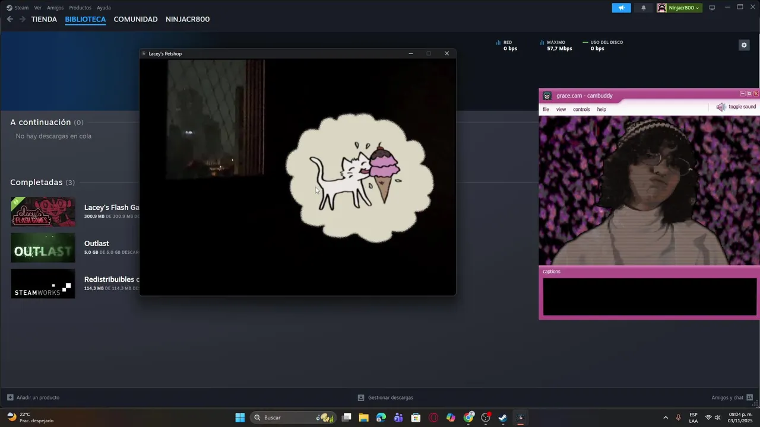Open Microsoft Edge from the taskbar
Viewport: 760px width, 427px height.
pyautogui.click(x=381, y=418)
